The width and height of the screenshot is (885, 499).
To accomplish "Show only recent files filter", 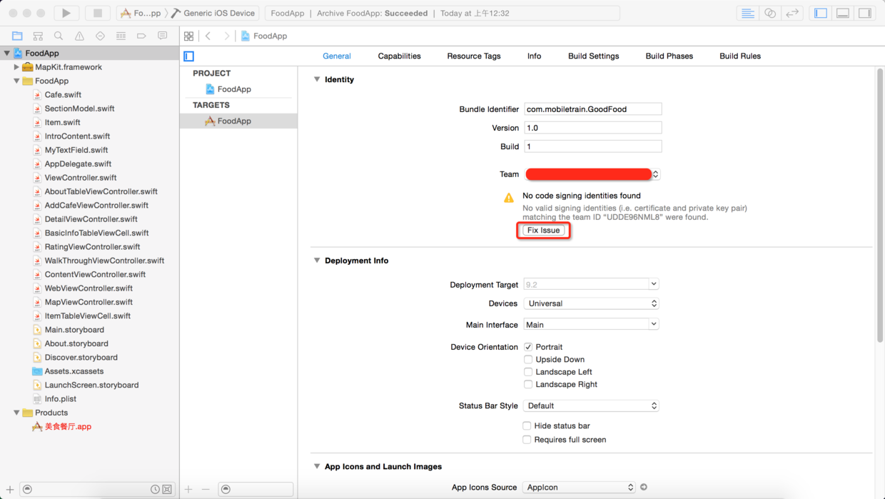I will [155, 489].
